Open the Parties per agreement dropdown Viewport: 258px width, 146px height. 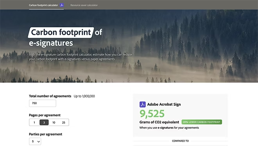[x=35, y=141]
